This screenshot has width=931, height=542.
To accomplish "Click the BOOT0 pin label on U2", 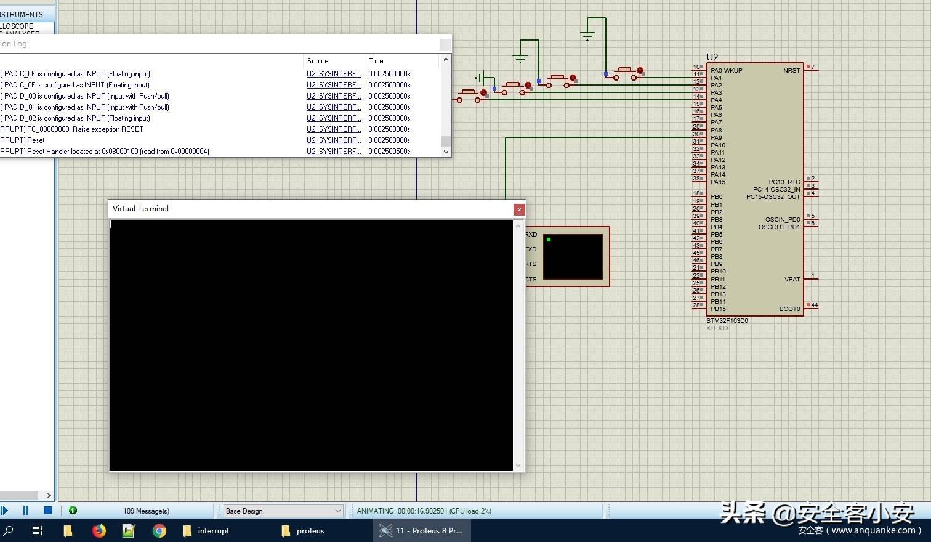I will pos(789,309).
